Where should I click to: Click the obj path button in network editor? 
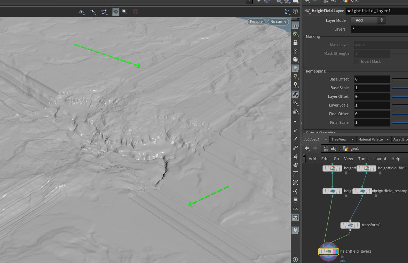tap(330, 149)
